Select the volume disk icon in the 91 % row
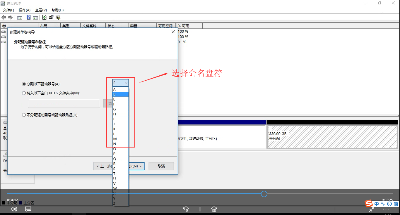 4,42
